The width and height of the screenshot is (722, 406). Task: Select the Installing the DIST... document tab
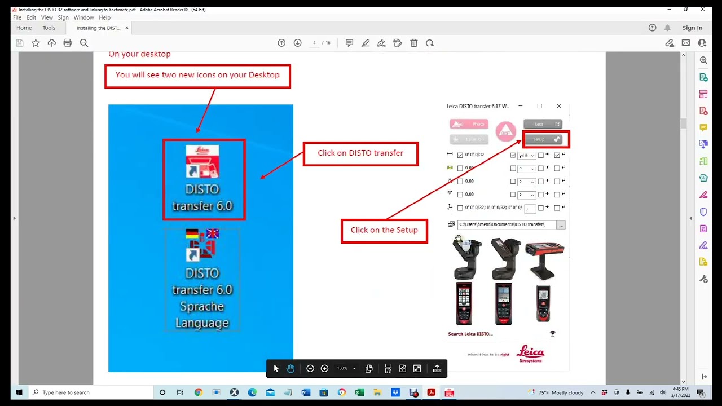(x=98, y=28)
